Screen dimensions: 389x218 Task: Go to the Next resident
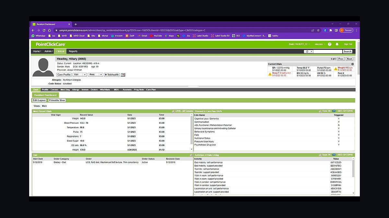tap(349, 59)
